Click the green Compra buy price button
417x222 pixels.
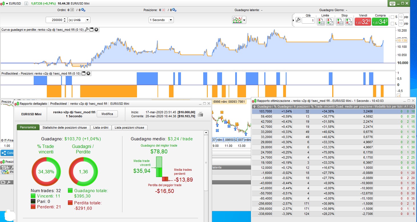pos(380,22)
